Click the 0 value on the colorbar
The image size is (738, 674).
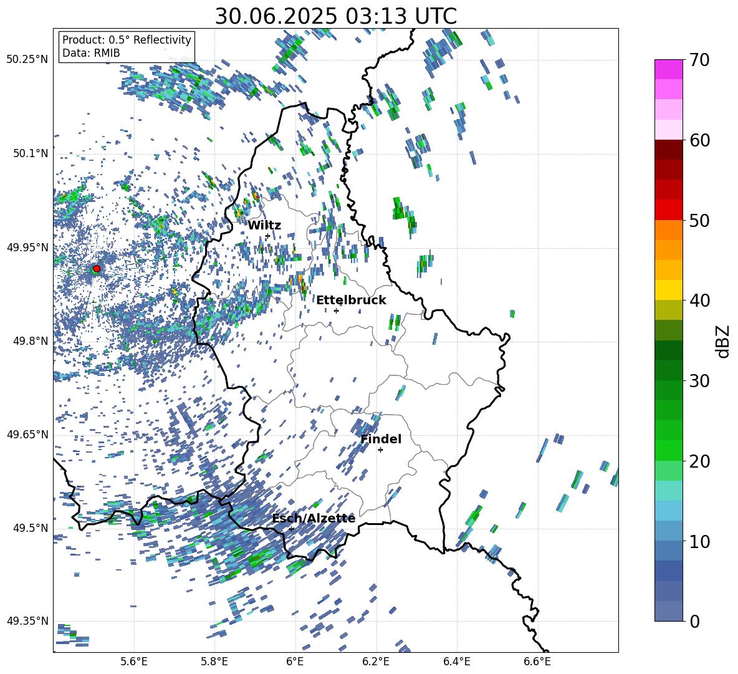tap(694, 621)
